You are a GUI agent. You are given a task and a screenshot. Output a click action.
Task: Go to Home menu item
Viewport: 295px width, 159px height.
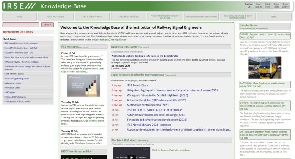[x=19, y=17]
